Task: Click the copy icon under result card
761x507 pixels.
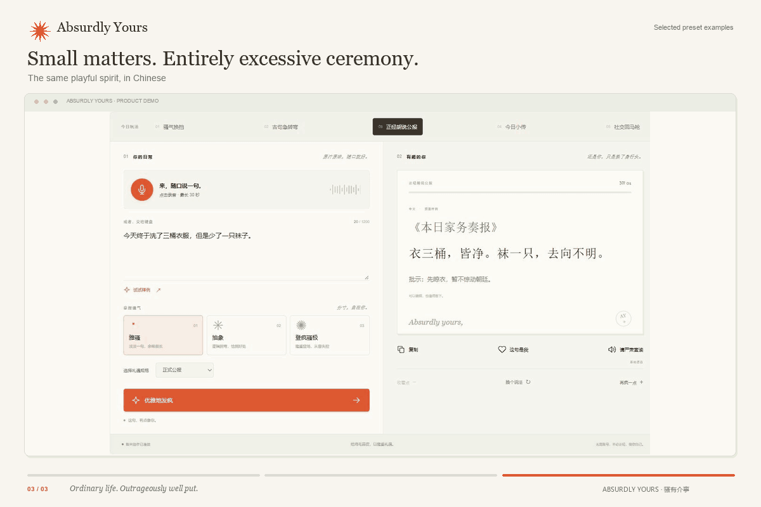Action: (x=401, y=349)
